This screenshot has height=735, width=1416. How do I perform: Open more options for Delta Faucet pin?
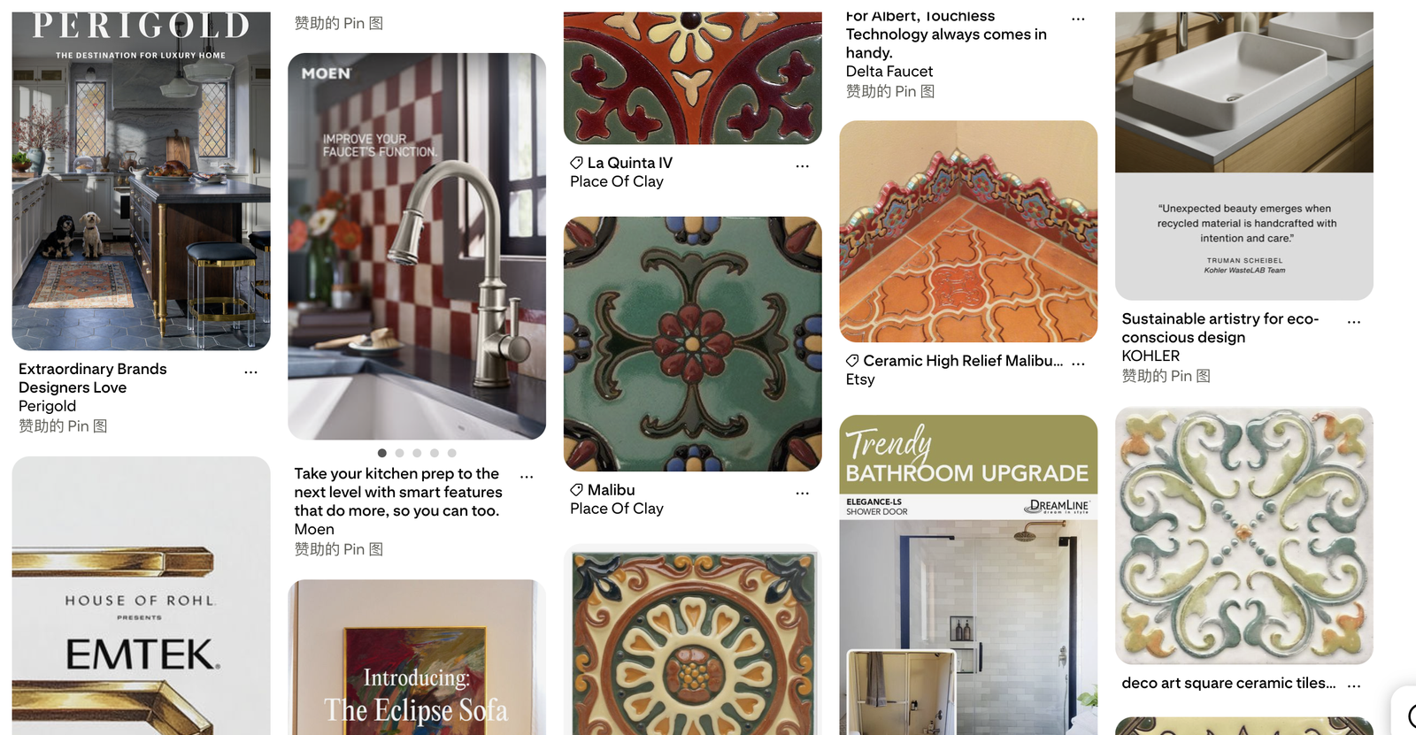(x=1078, y=19)
